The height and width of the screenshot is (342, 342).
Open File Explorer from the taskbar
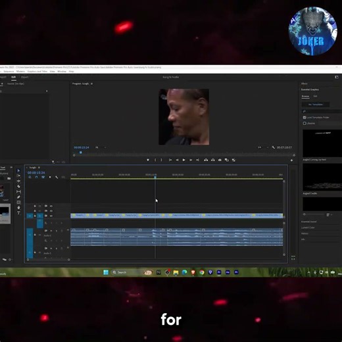[x=176, y=272]
